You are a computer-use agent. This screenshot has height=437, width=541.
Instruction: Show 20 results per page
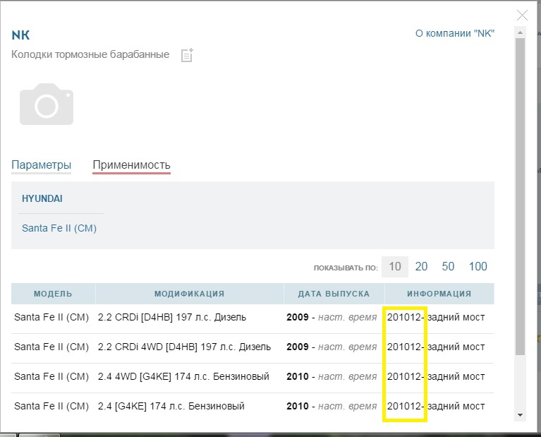point(421,266)
